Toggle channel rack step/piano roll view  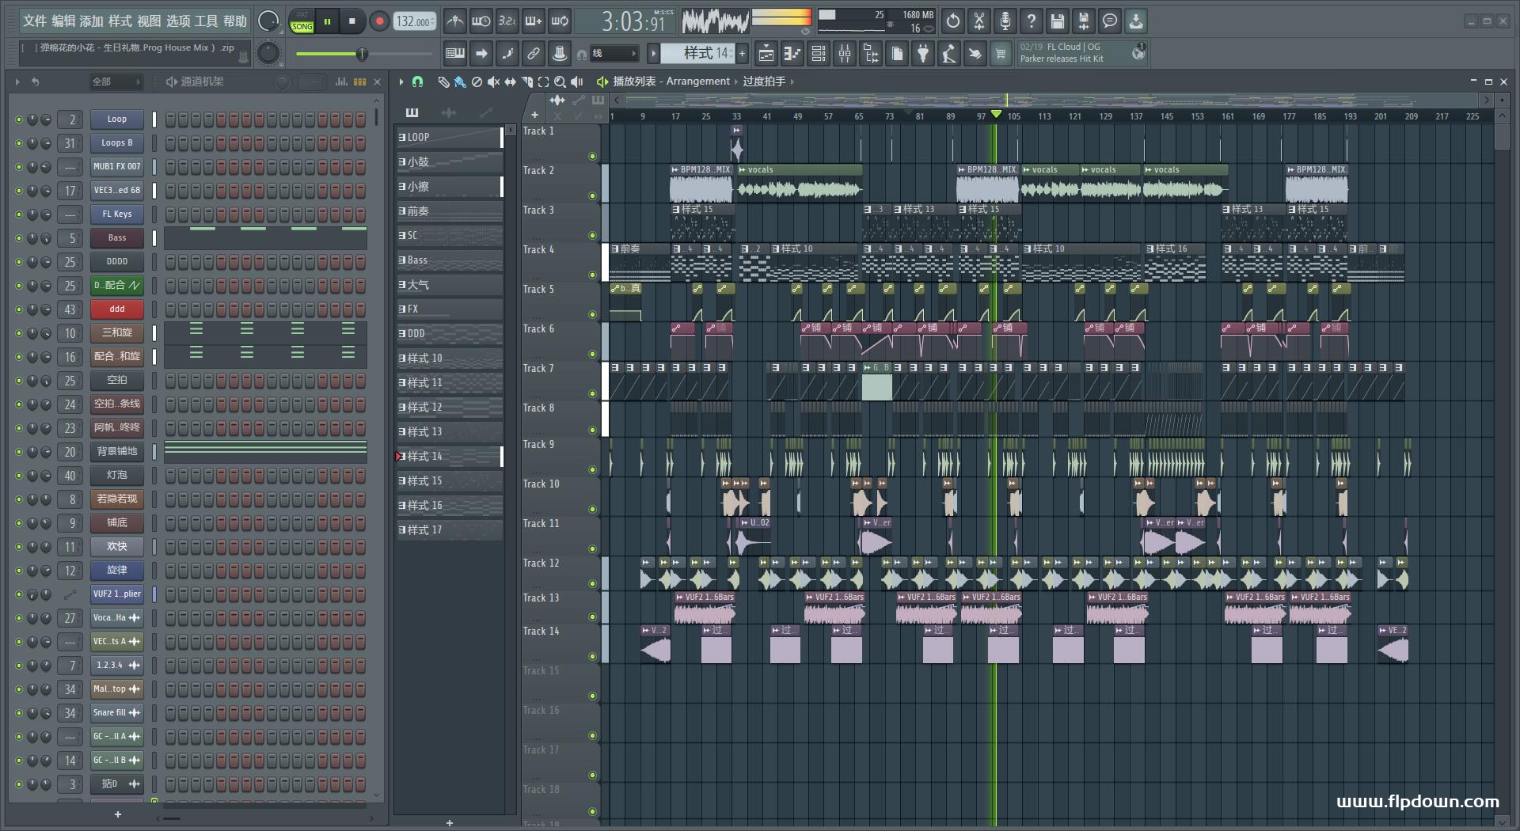tap(359, 82)
